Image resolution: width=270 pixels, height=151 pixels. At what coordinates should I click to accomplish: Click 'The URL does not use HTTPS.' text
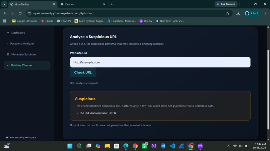pos(98,113)
